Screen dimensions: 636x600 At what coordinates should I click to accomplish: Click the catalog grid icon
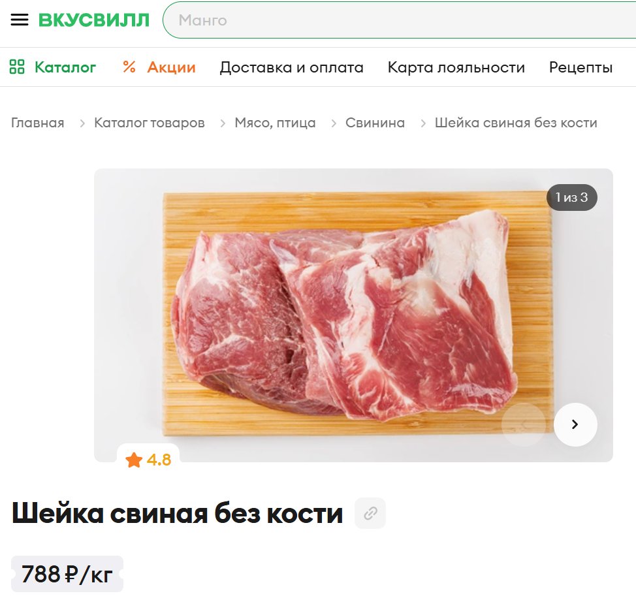17,67
